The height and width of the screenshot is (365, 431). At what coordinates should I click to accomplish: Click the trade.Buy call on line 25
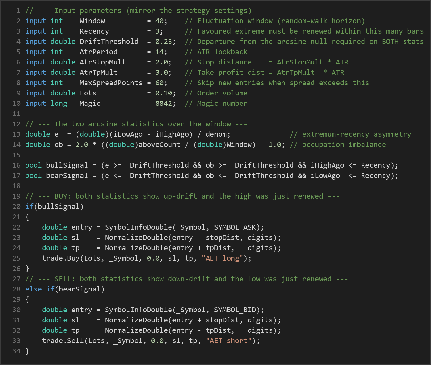tap(147, 258)
